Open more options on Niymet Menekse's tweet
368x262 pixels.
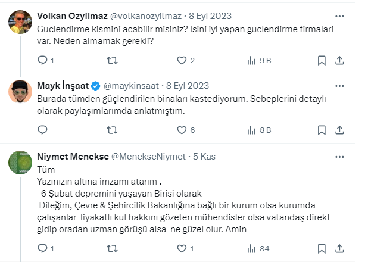[339, 156]
